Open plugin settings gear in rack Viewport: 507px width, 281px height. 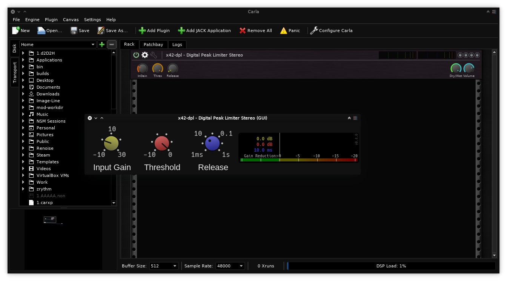click(x=145, y=55)
